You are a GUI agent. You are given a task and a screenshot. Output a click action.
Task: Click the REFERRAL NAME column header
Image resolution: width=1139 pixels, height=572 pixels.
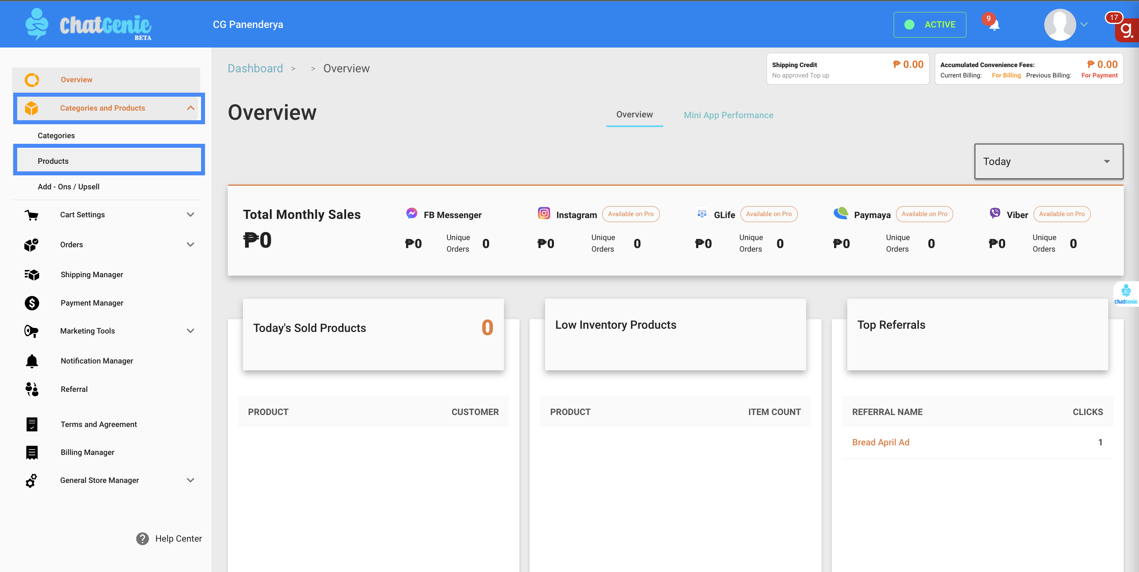(887, 412)
